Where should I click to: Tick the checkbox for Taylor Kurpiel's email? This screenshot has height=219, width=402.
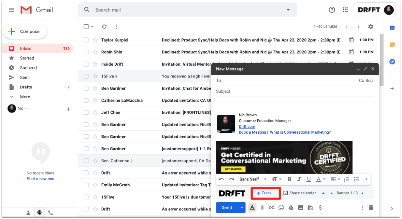coord(86,40)
